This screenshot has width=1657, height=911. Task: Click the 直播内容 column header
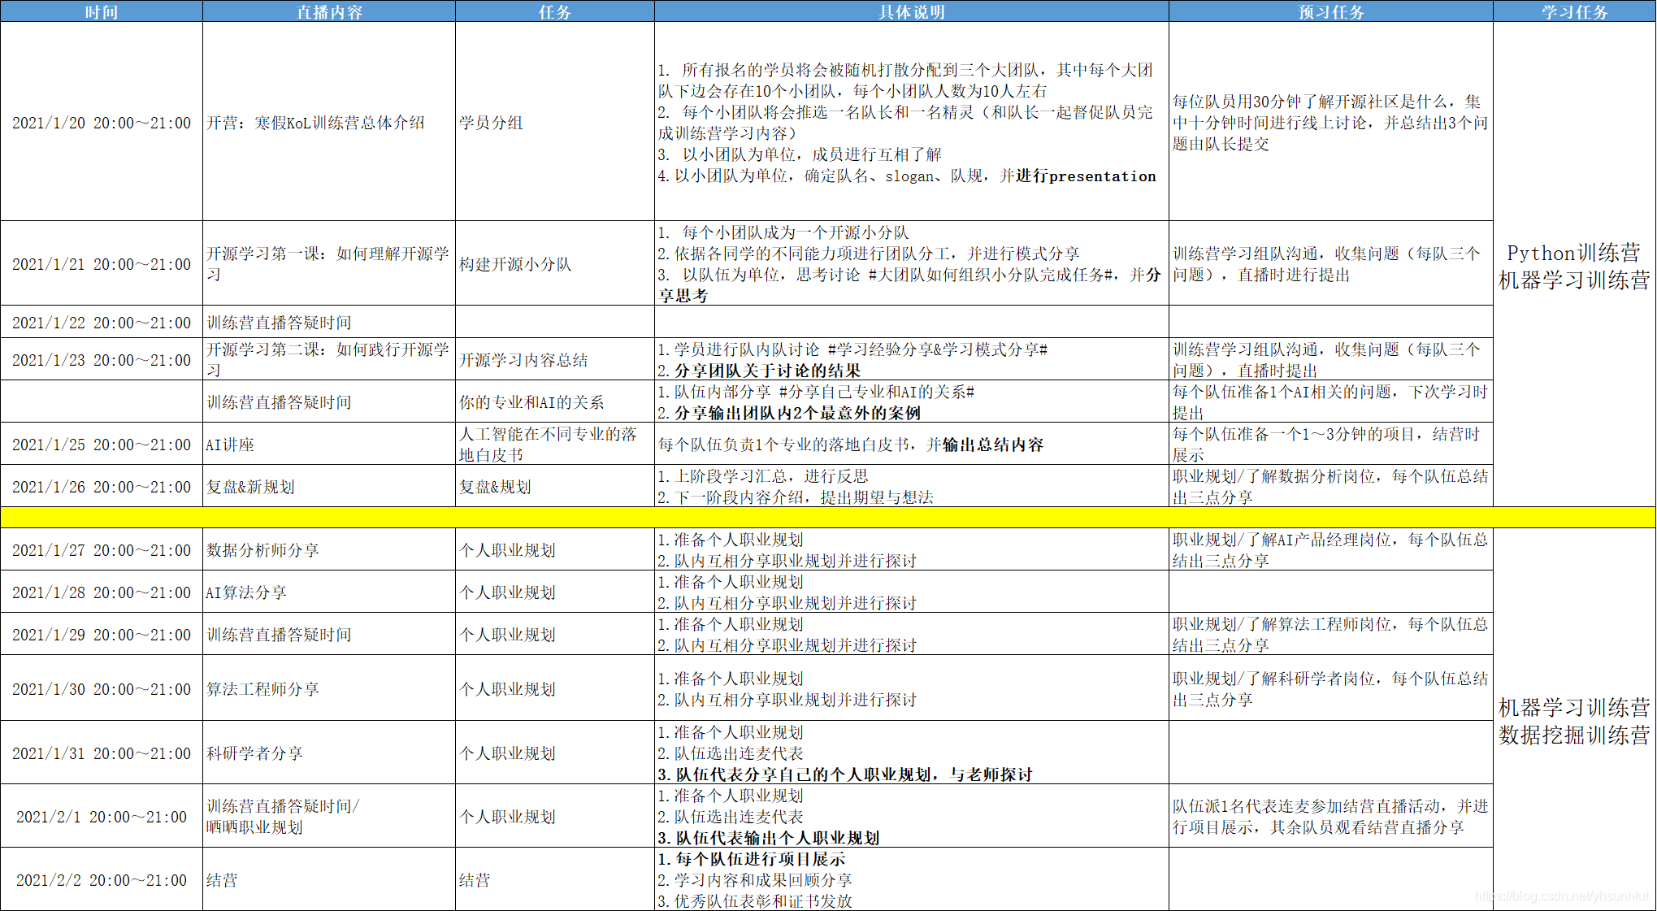(x=328, y=11)
